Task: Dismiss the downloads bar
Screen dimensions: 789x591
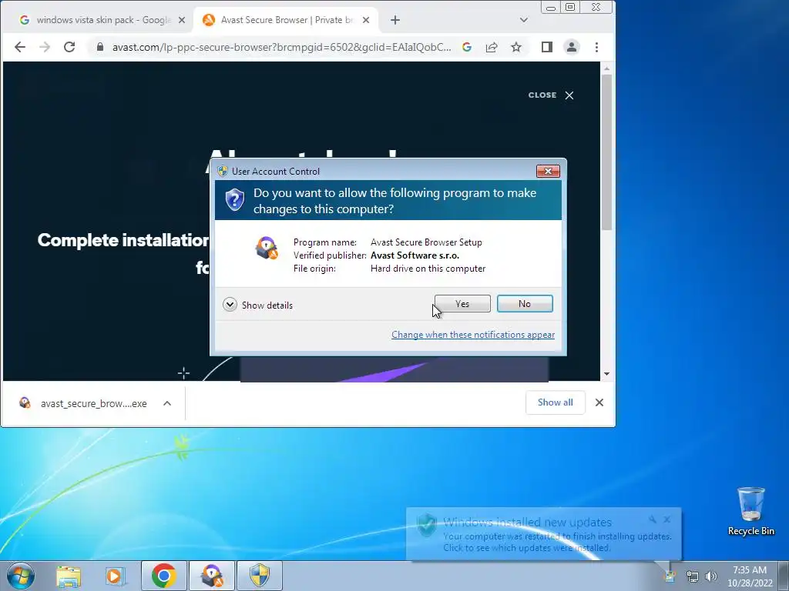Action: (x=599, y=402)
